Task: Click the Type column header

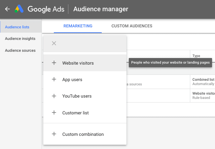Action: pyautogui.click(x=196, y=56)
